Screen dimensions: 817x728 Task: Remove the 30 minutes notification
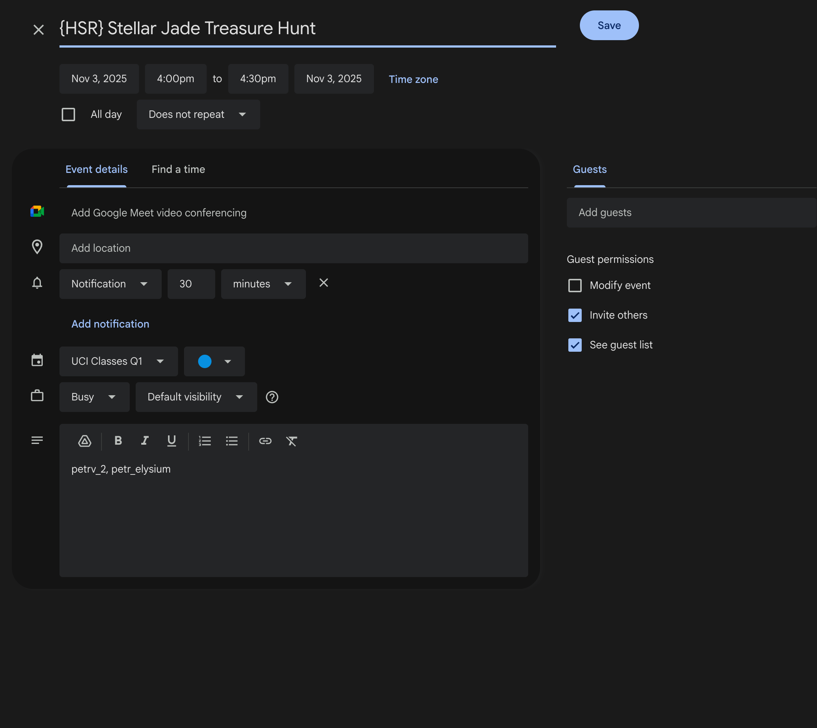point(323,283)
